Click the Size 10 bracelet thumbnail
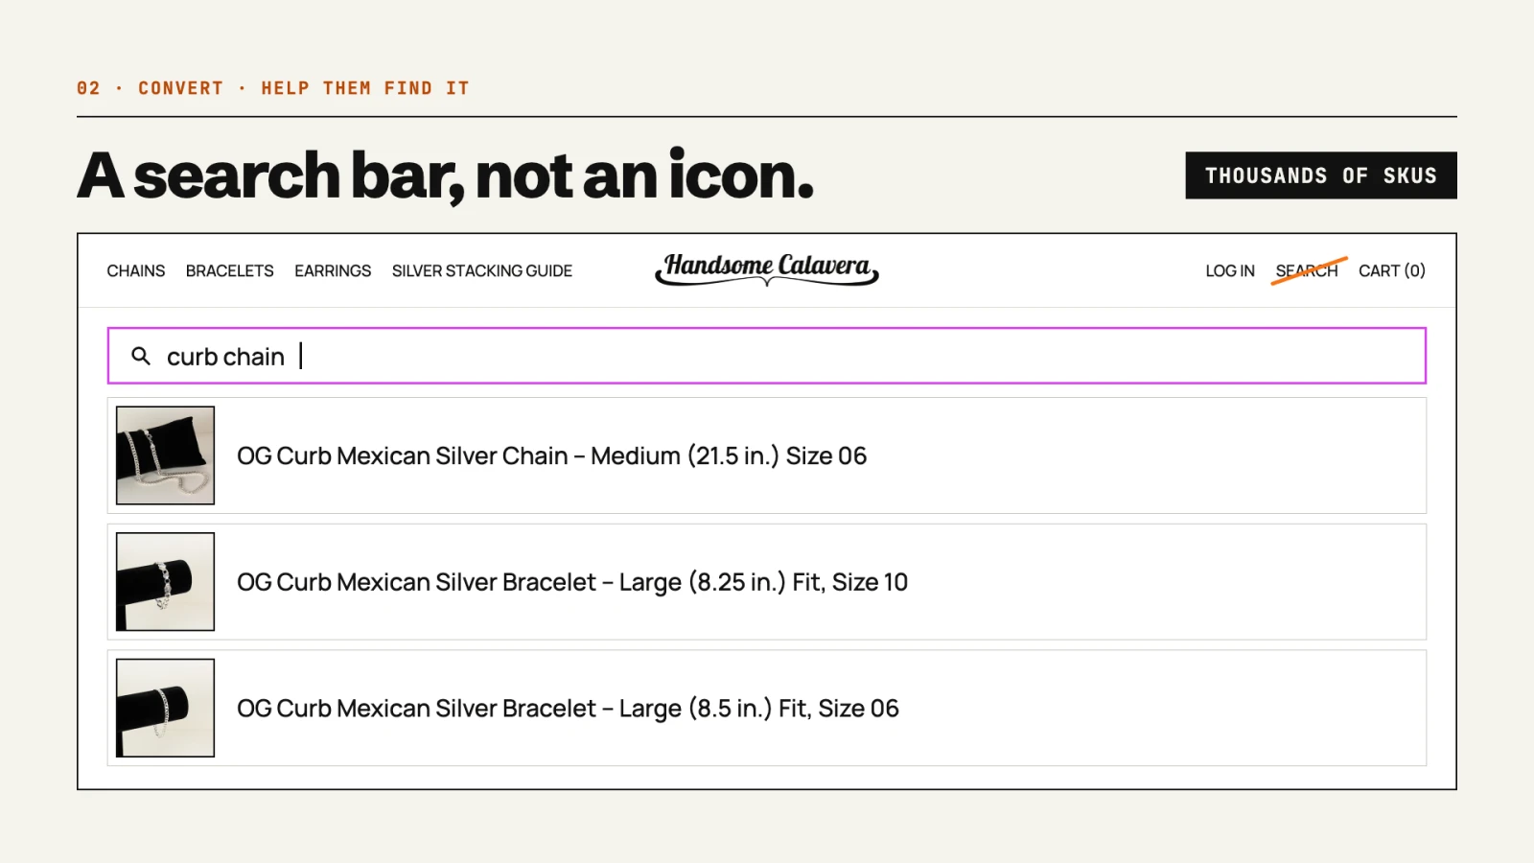Image resolution: width=1534 pixels, height=863 pixels. pyautogui.click(x=165, y=582)
